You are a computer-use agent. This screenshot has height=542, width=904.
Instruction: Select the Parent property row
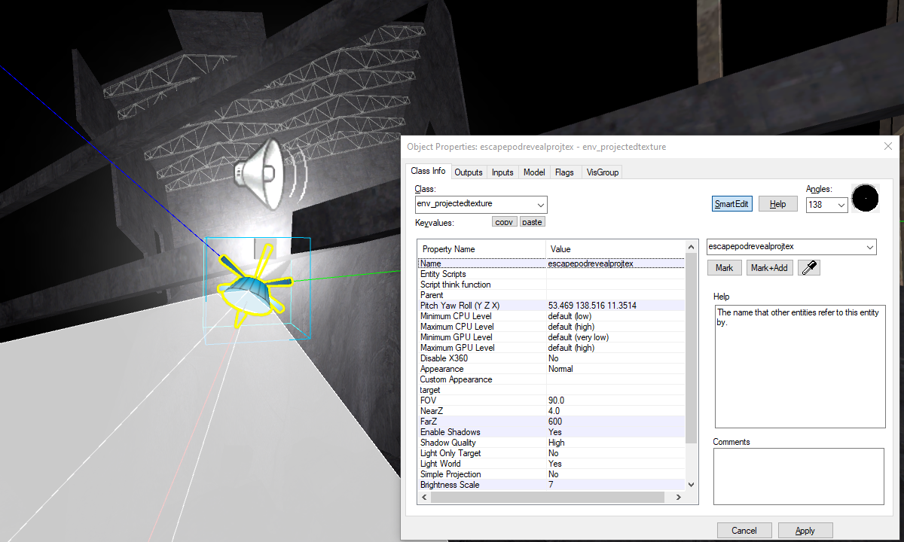click(x=551, y=295)
